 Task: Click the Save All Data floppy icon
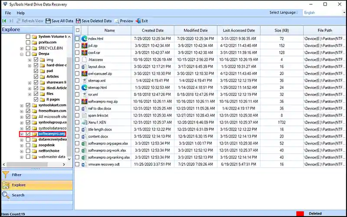48,21
